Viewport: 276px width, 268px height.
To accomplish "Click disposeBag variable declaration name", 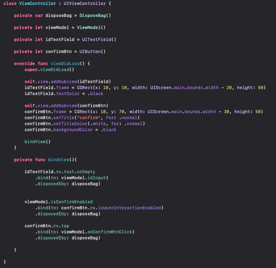I will coord(59,16).
